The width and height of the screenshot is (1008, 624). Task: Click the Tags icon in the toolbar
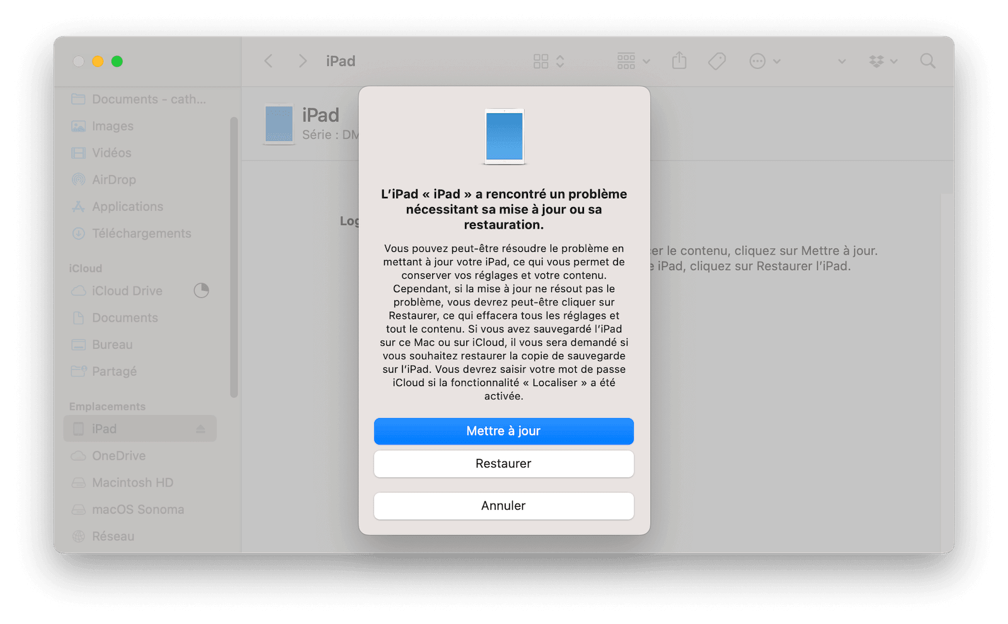pos(717,61)
